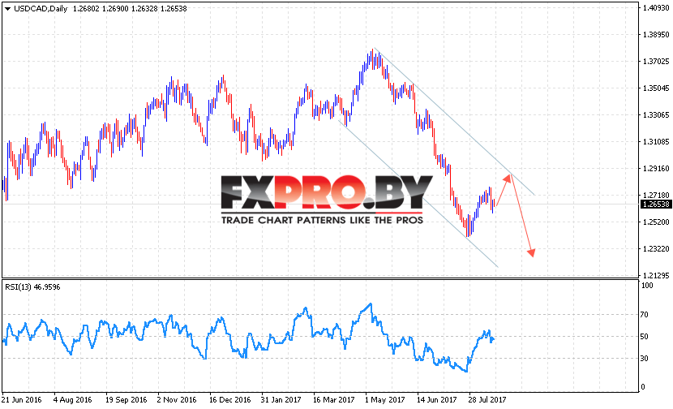This screenshot has height=409, width=673.
Task: Click the 1.25200 price axis label
Action: tap(656, 222)
